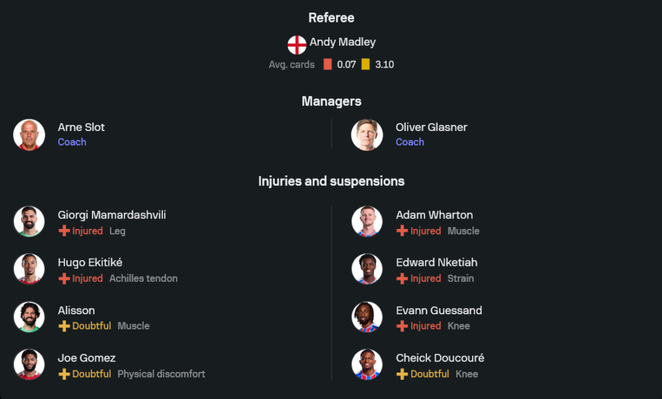
Task: Click the yellow doubtful cross next to Alisson
Action: 64,326
